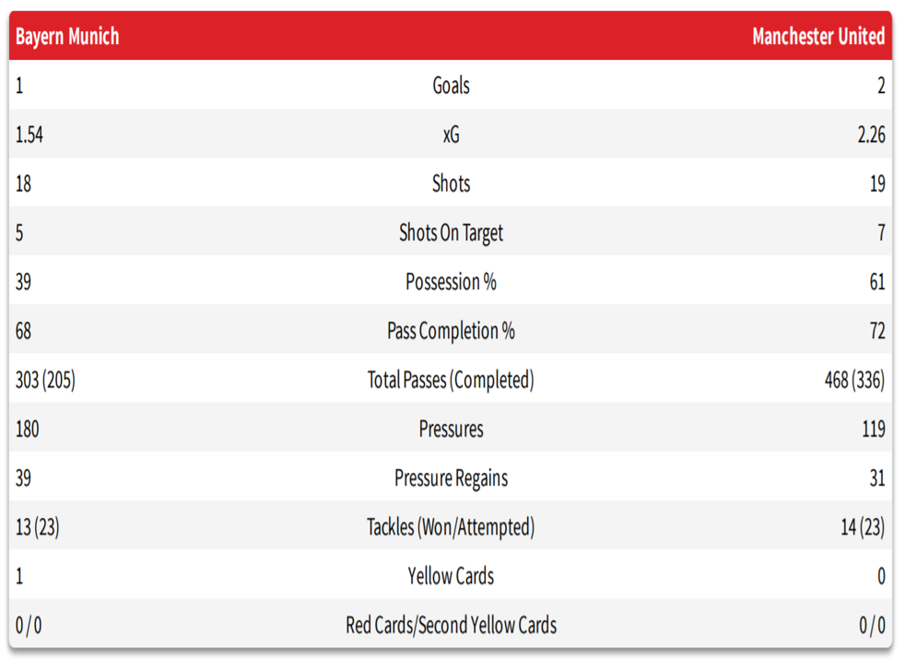
Task: Click the Shots On Target label
Action: tap(451, 233)
